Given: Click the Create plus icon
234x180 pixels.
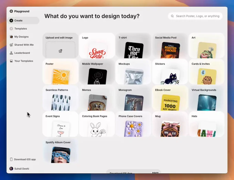Looking at the screenshot, I should click(11, 21).
